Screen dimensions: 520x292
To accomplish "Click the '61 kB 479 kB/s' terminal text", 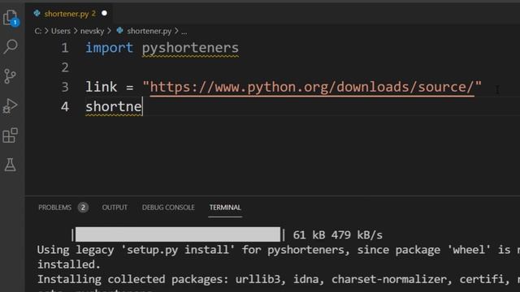I will tap(338, 234).
